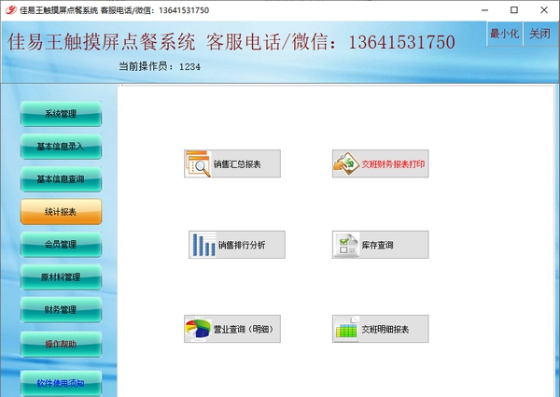Close the window with title bar X
Screen dimensions: 560x397
[544, 10]
